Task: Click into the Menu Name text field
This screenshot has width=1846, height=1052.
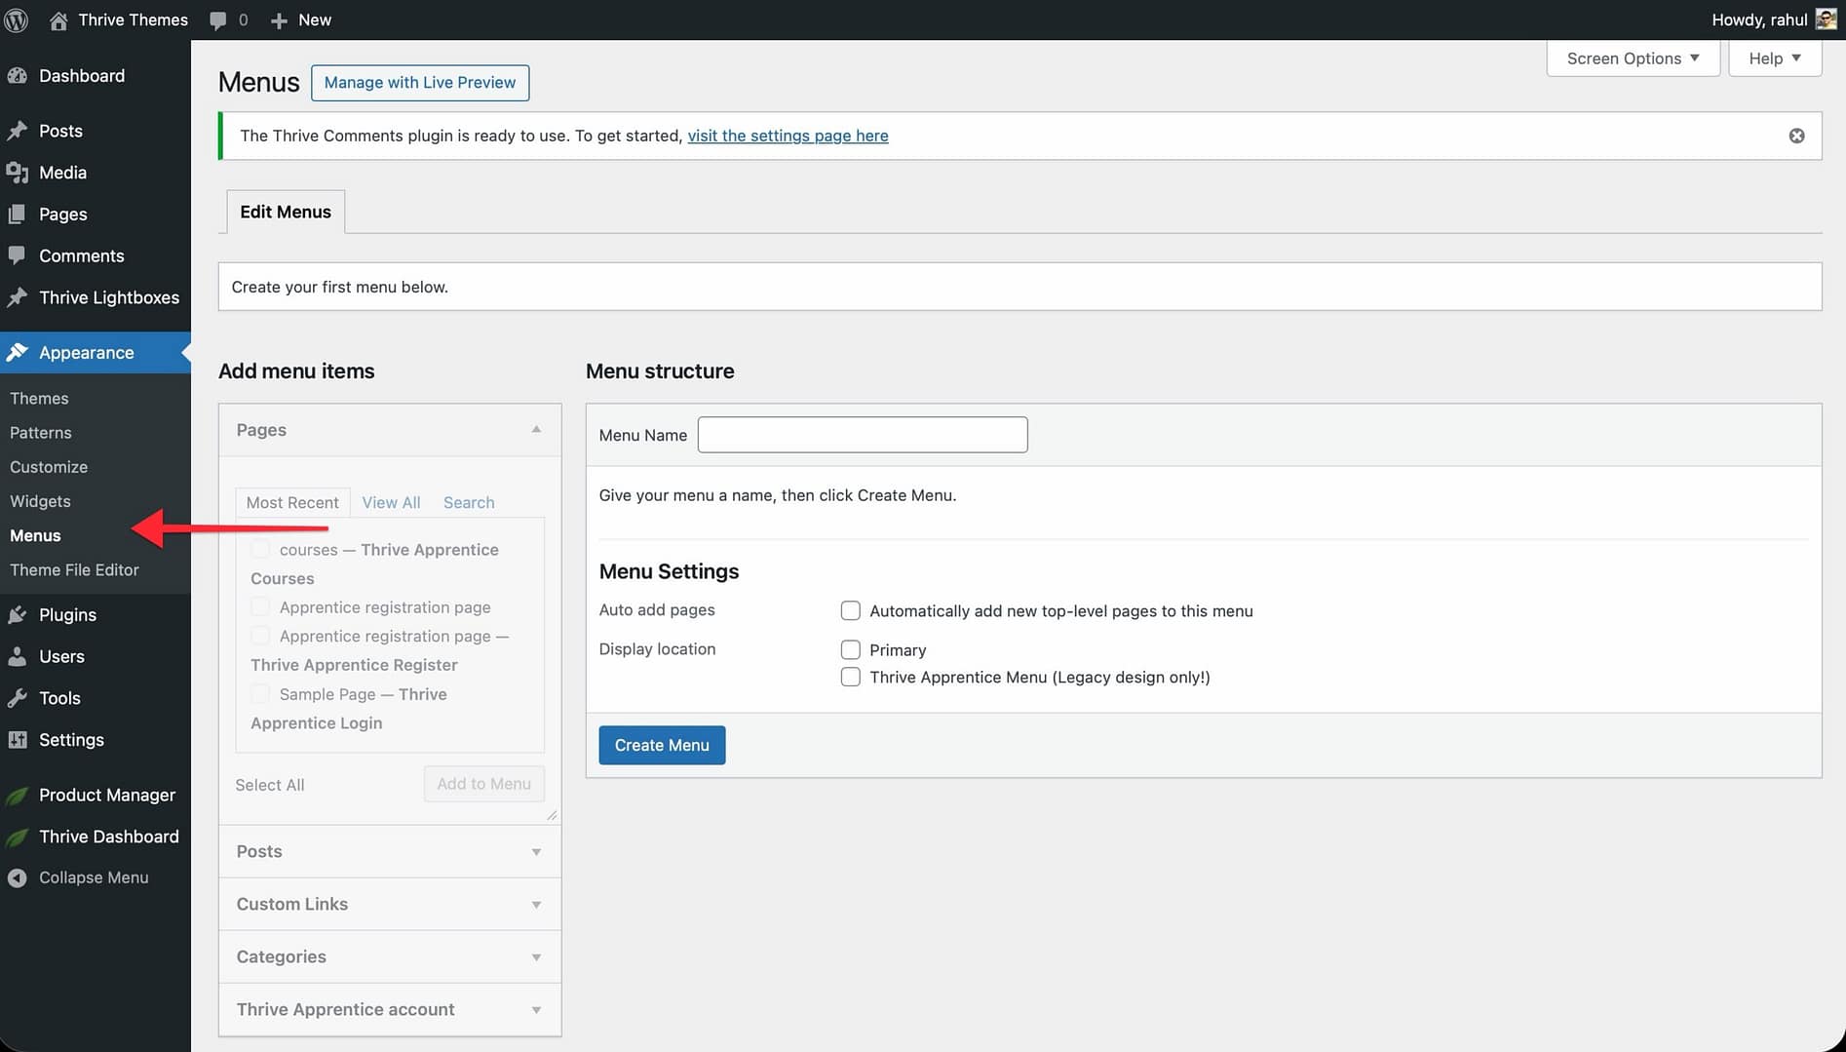Action: pos(863,435)
